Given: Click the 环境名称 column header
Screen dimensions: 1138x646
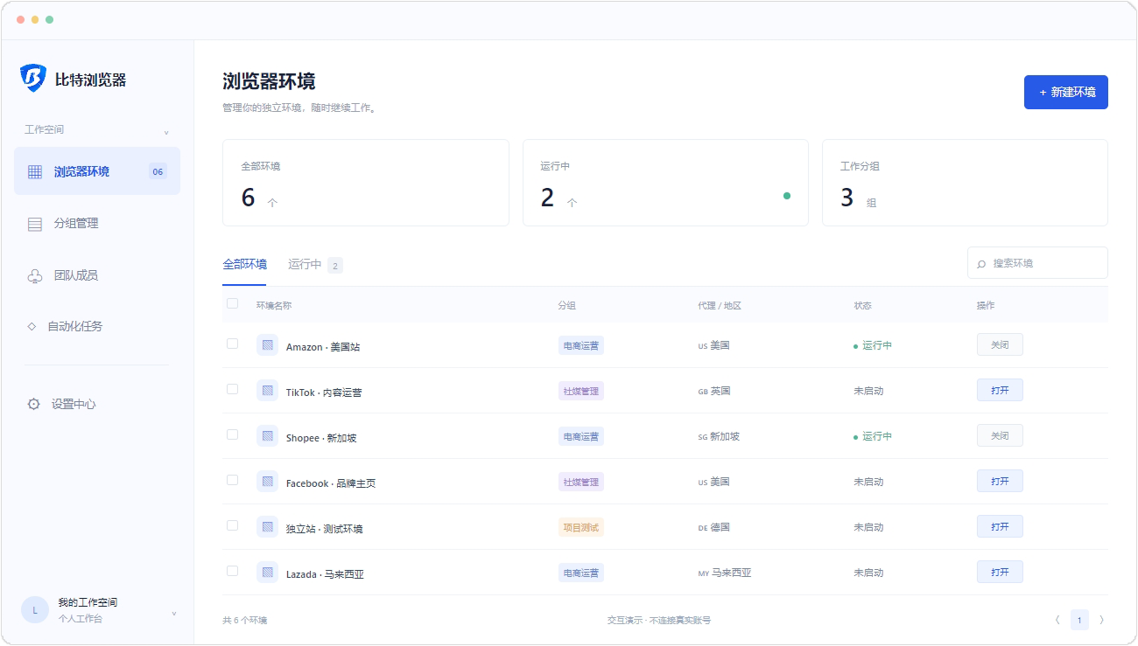Looking at the screenshot, I should pyautogui.click(x=274, y=306).
